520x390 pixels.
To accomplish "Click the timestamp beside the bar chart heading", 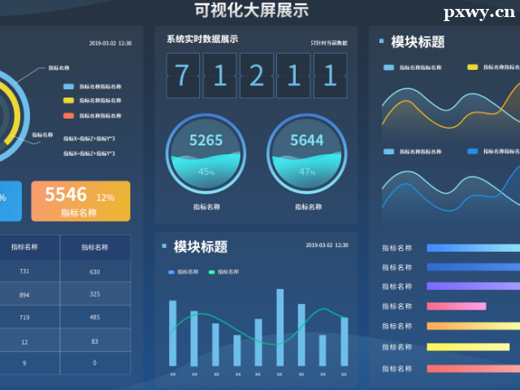I will point(327,245).
